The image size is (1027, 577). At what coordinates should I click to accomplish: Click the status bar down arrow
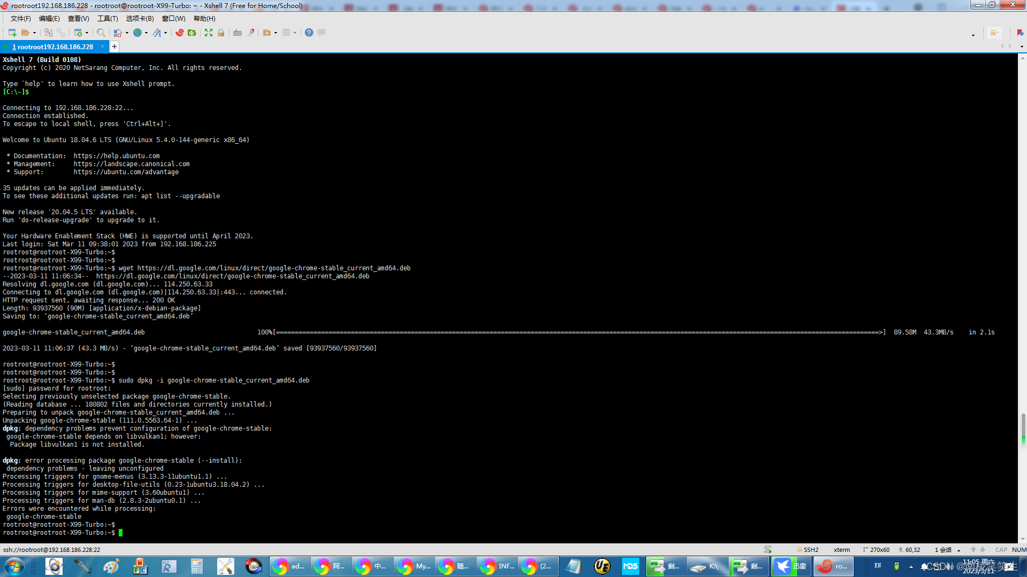pyautogui.click(x=982, y=550)
